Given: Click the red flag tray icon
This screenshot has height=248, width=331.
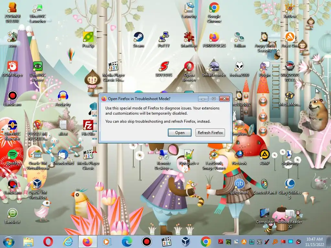Looking at the screenshot, I should pyautogui.click(x=283, y=242).
